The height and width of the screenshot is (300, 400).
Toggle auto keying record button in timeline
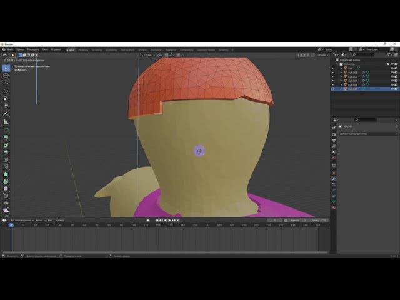click(x=147, y=220)
